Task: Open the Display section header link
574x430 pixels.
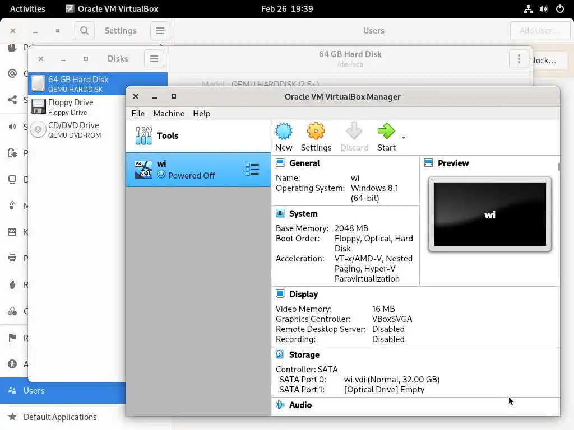Action: point(303,294)
